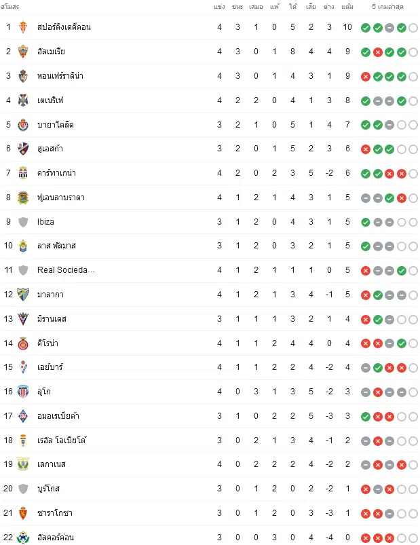This screenshot has width=420, height=545.
Task: Click the points column header แต้ม
Action: click(x=347, y=7)
